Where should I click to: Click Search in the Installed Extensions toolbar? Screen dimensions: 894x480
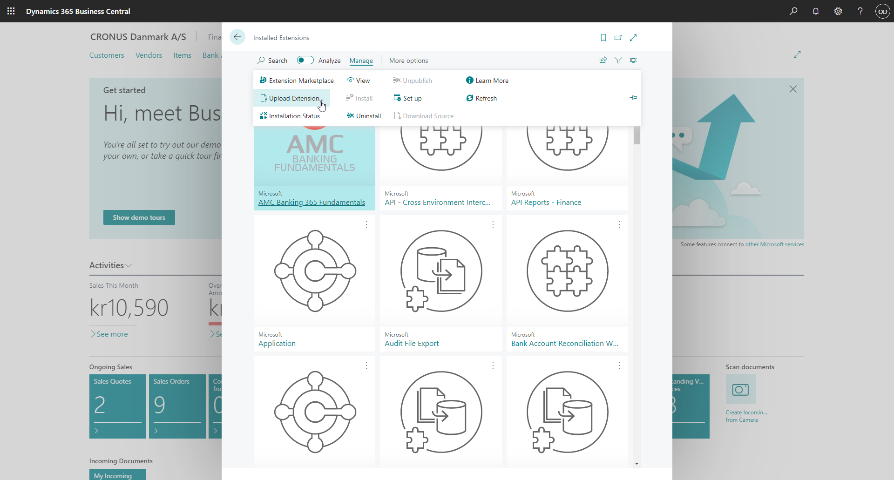click(x=272, y=61)
